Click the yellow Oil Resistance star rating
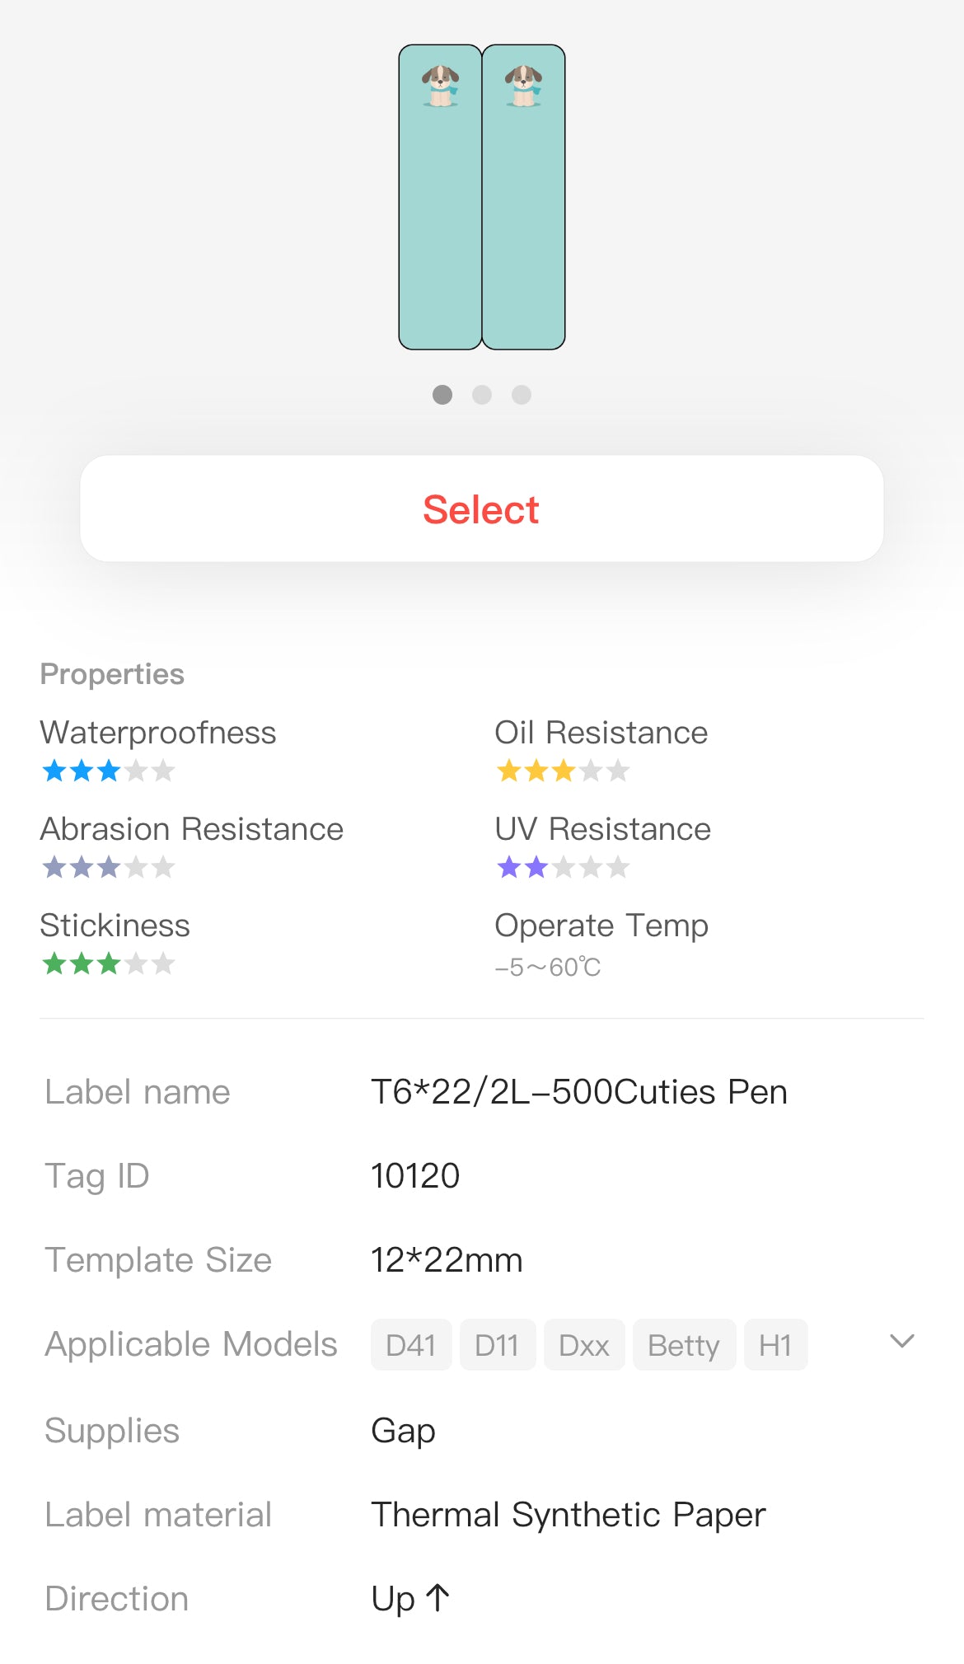This screenshot has width=964, height=1664. (563, 771)
